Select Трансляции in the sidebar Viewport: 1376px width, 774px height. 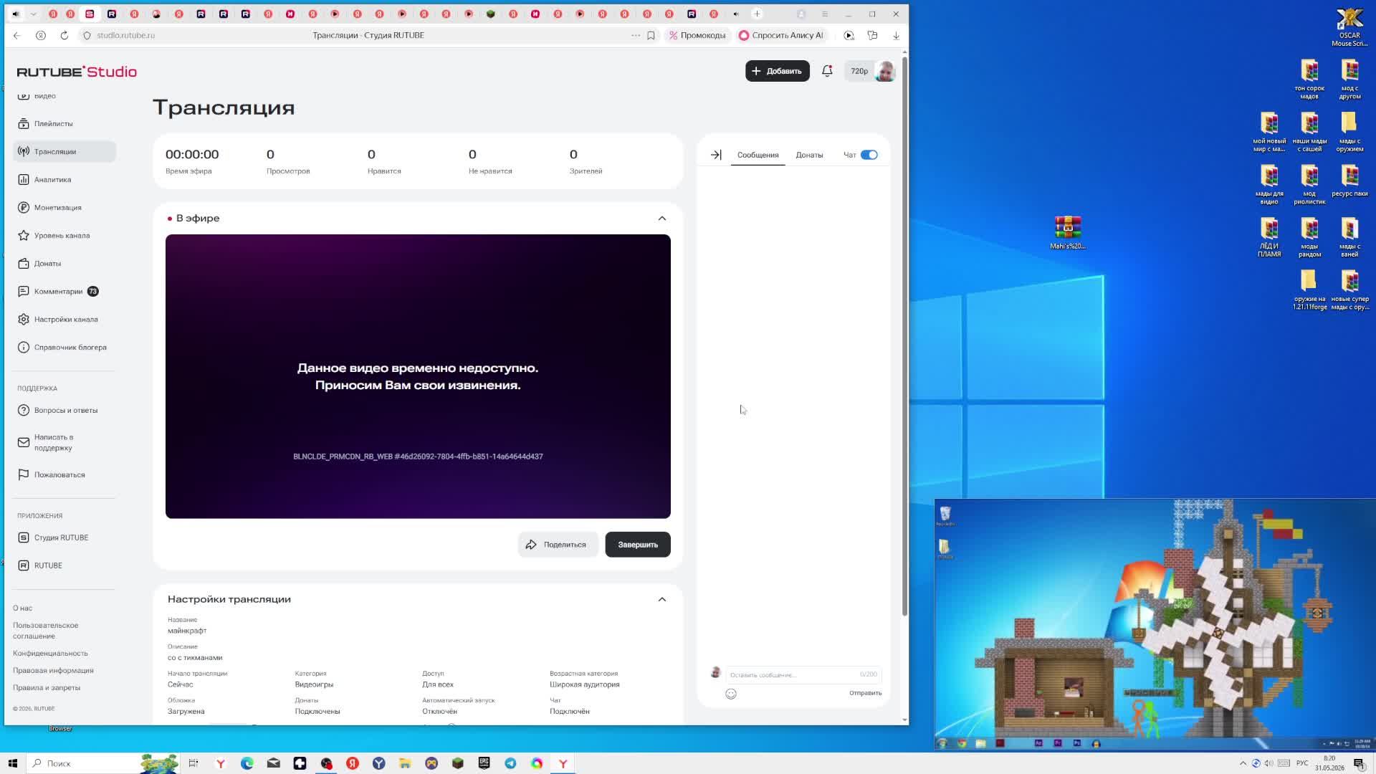[64, 152]
